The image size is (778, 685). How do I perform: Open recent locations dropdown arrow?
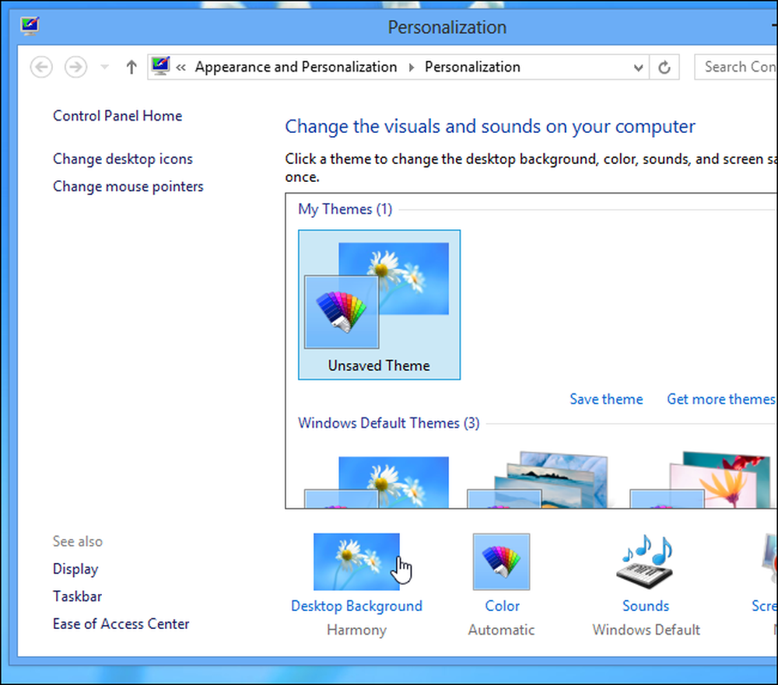pyautogui.click(x=104, y=67)
